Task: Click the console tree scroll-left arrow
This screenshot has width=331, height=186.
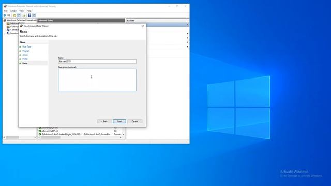Action: (4, 137)
